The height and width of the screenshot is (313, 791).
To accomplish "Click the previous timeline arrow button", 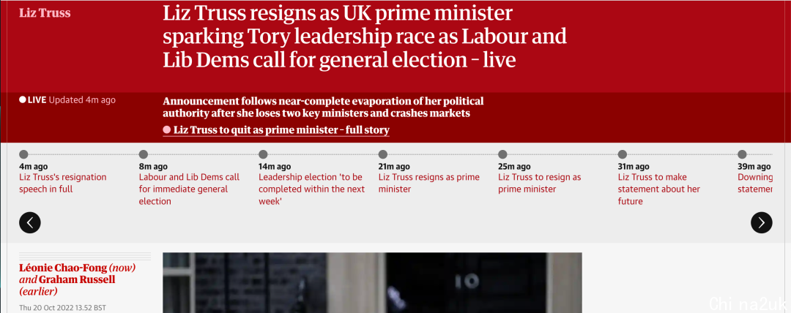I will tap(30, 222).
